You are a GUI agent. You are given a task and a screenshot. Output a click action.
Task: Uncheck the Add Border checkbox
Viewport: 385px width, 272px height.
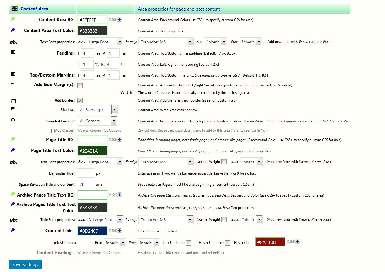(80, 101)
